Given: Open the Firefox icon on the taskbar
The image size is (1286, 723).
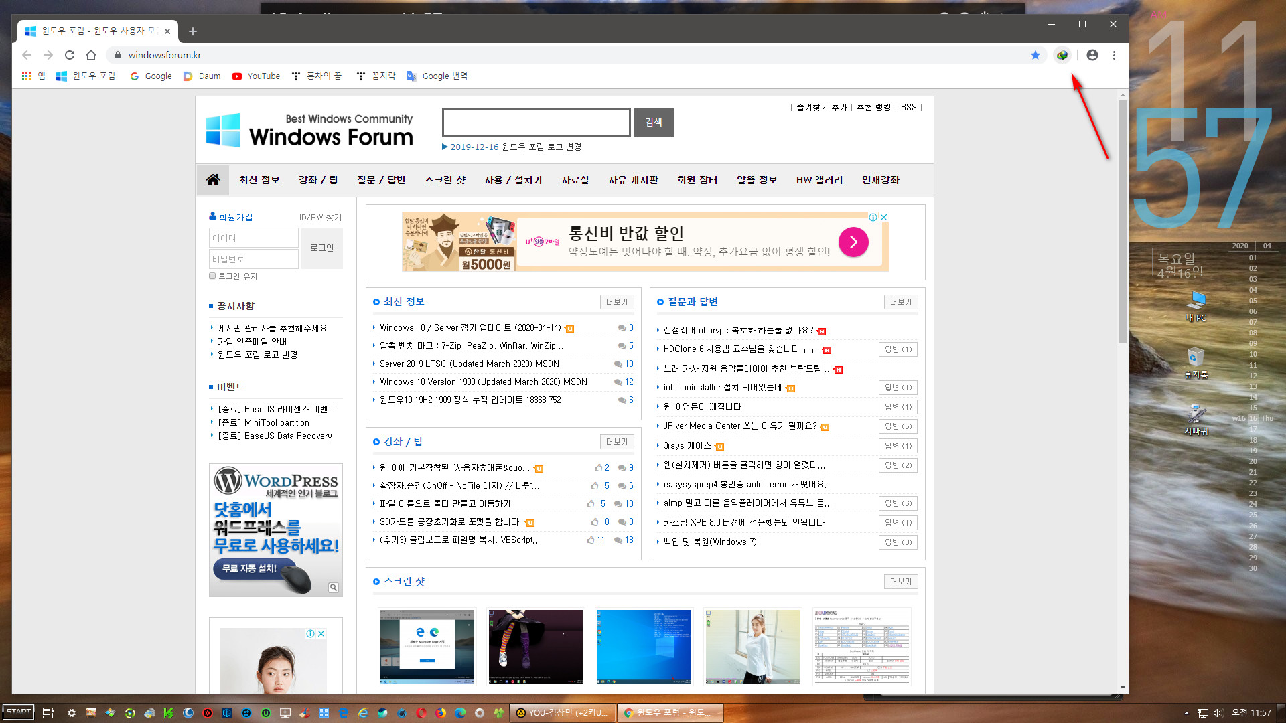Looking at the screenshot, I should tap(441, 713).
